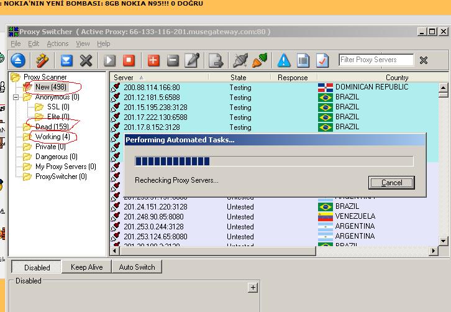Screen dimensions: 451x312
Task: Sort by the State column header
Action: [x=239, y=78]
